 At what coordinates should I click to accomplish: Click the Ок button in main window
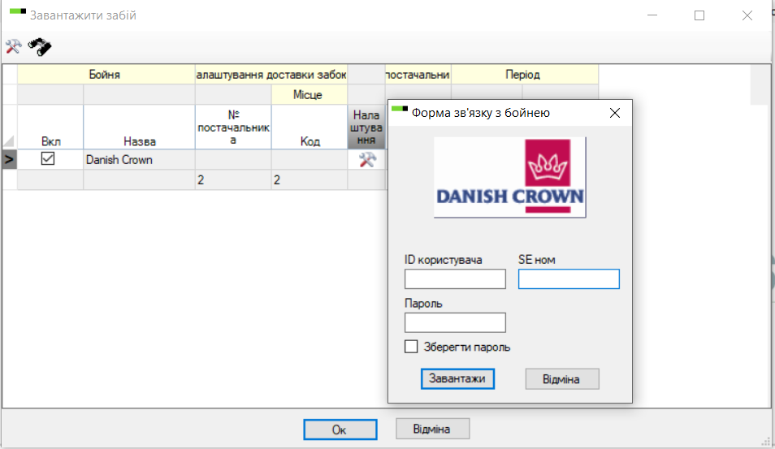(340, 430)
